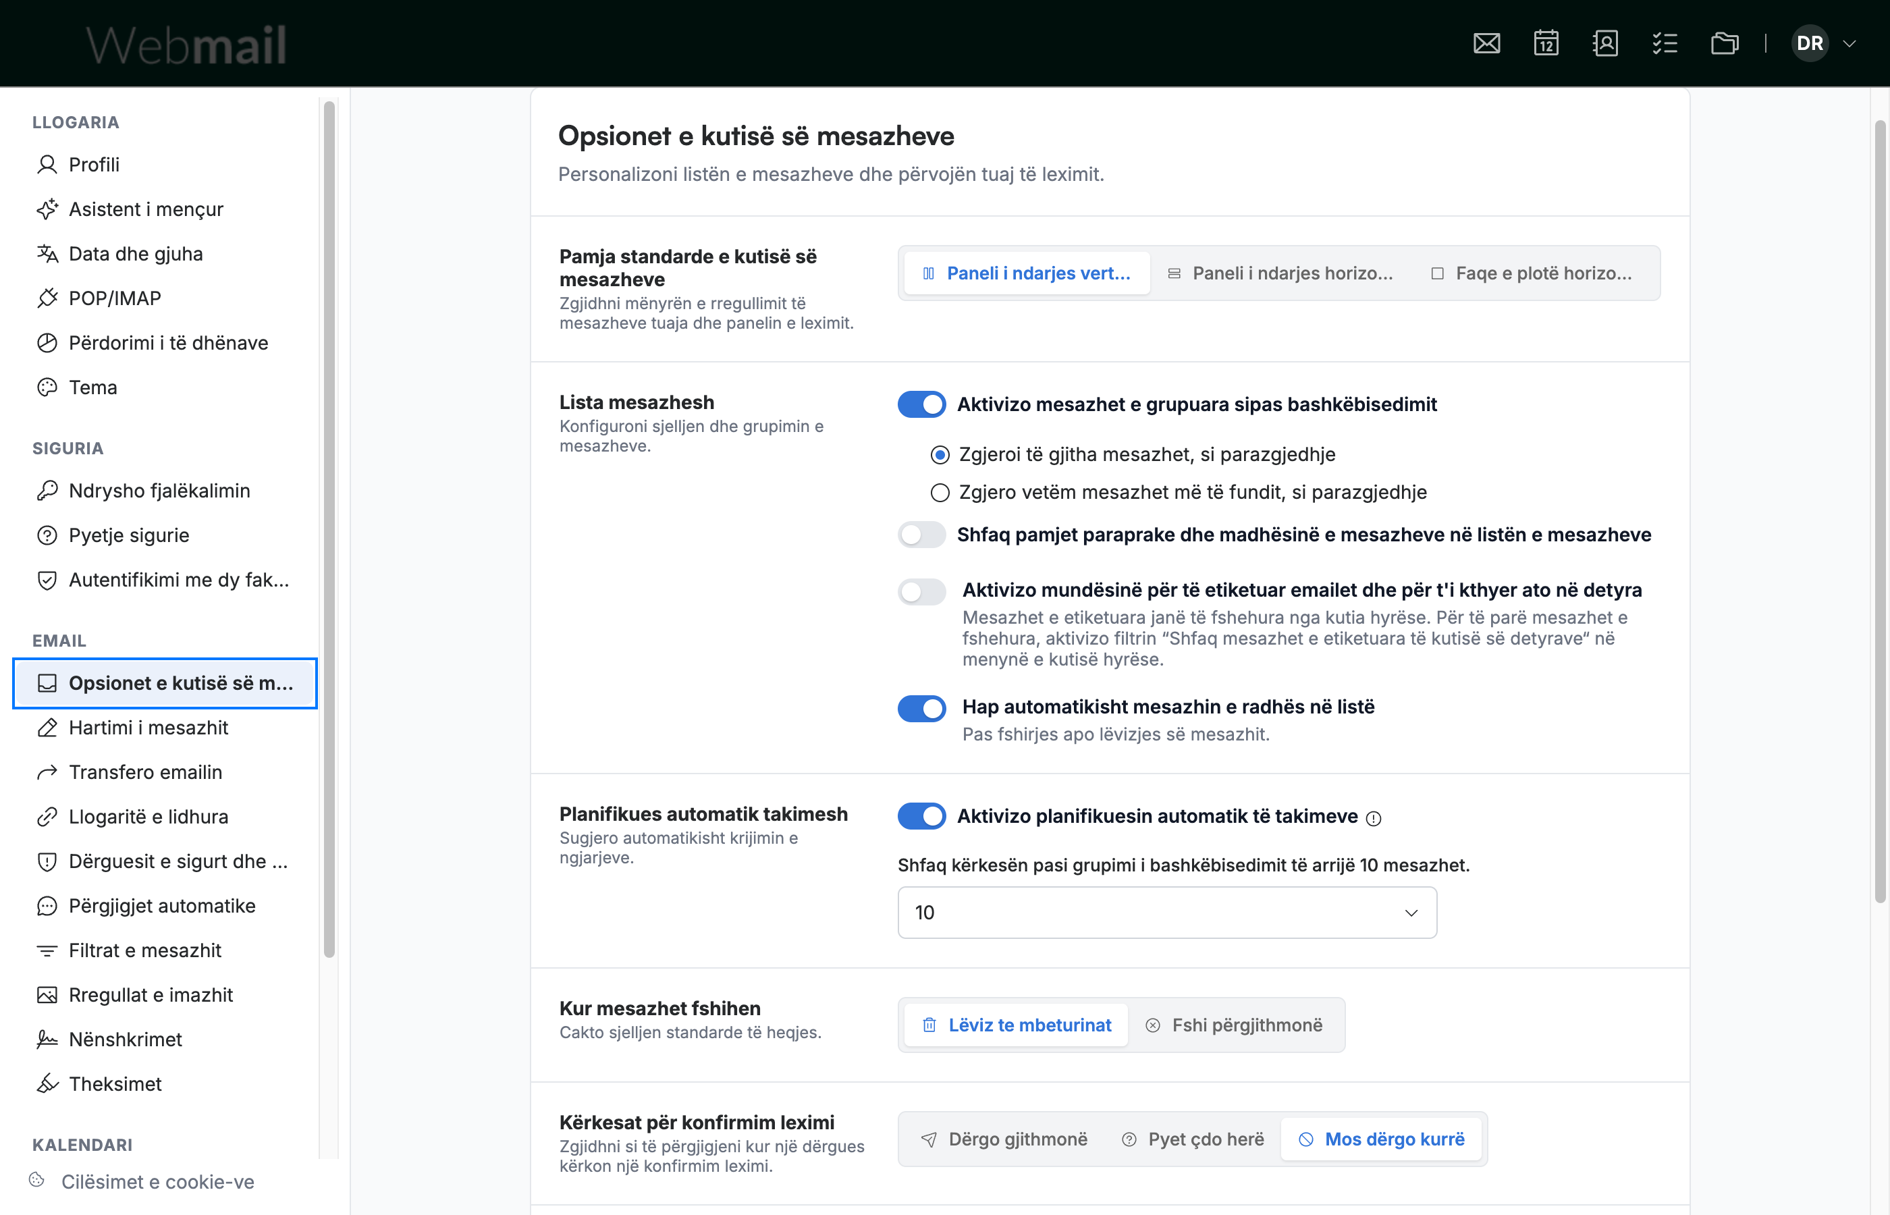Open Asistent i mençur settings

click(x=165, y=209)
